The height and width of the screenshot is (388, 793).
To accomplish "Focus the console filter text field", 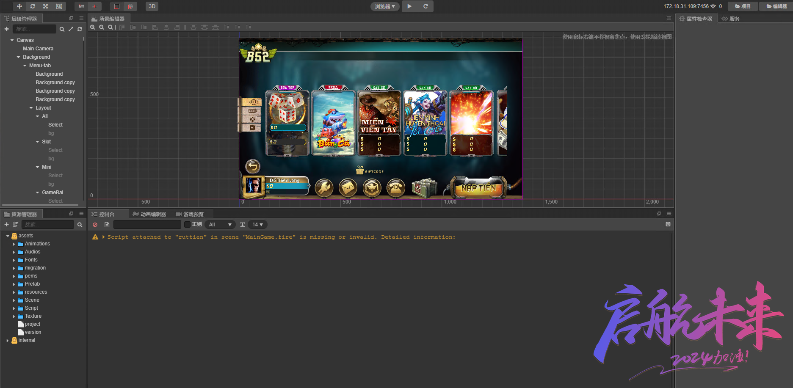I will 147,225.
